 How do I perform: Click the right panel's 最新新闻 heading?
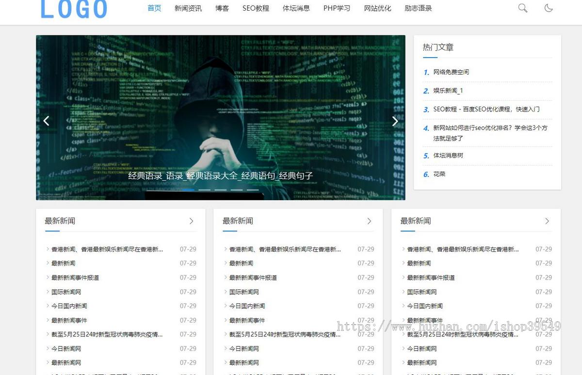416,221
